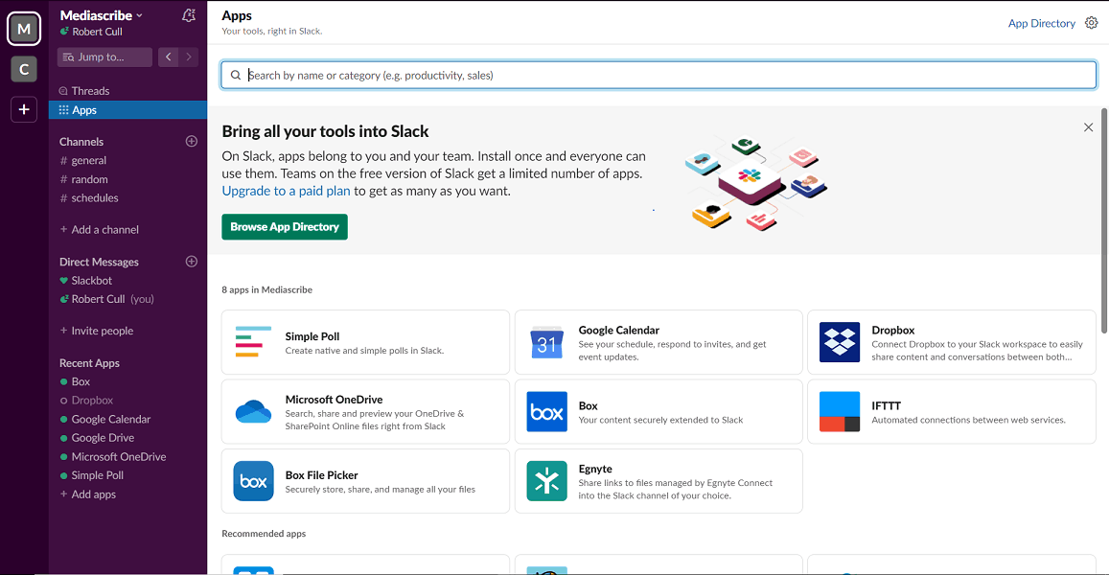Add a new workspace with plus icon
Viewport: 1109px width, 575px height.
(x=24, y=109)
